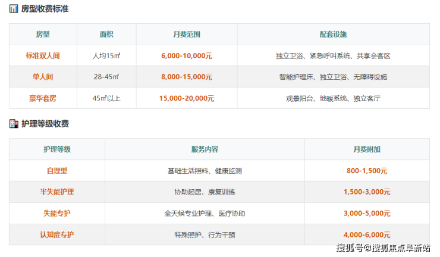Select the 认知症专护 care level
The image size is (440, 257).
(57, 235)
